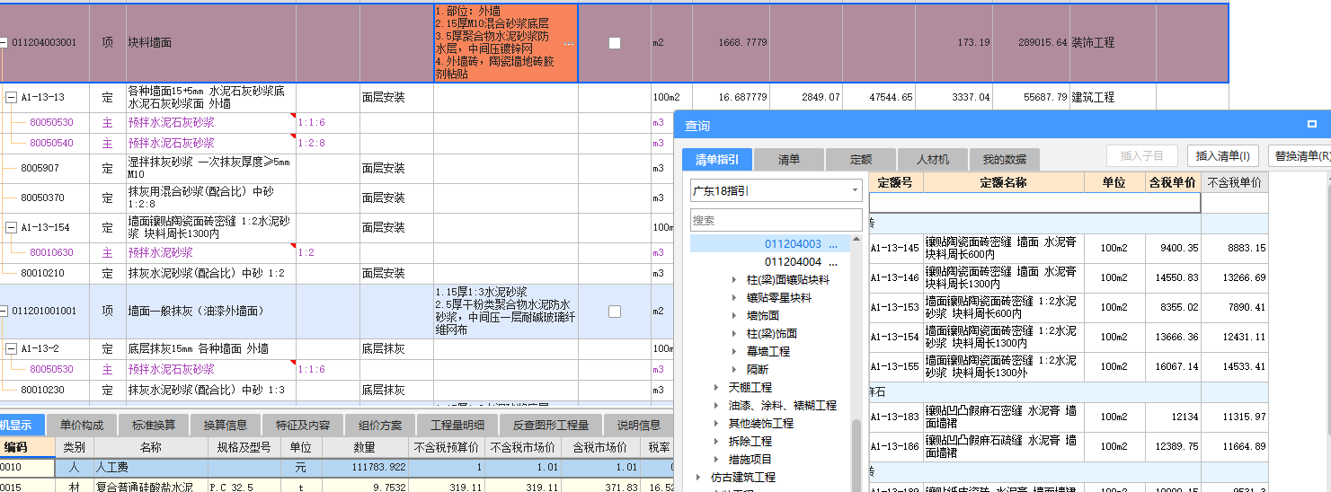Screen dimensions: 1331x492
Task: Click the 插入子目 button
Action: click(x=1141, y=156)
